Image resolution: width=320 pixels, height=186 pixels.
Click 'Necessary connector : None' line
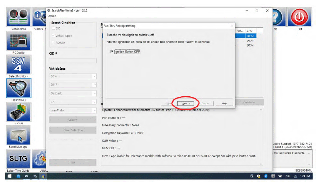(120, 125)
